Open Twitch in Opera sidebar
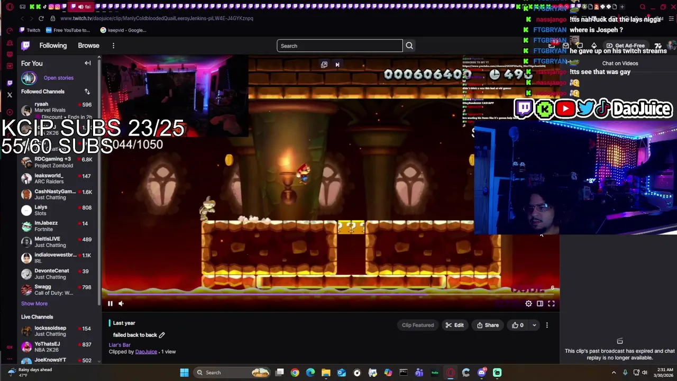 10,83
